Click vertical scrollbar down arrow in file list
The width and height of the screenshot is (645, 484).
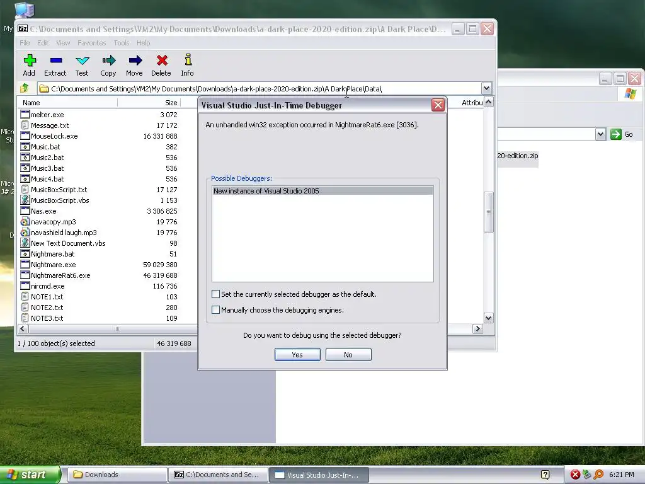pyautogui.click(x=488, y=318)
